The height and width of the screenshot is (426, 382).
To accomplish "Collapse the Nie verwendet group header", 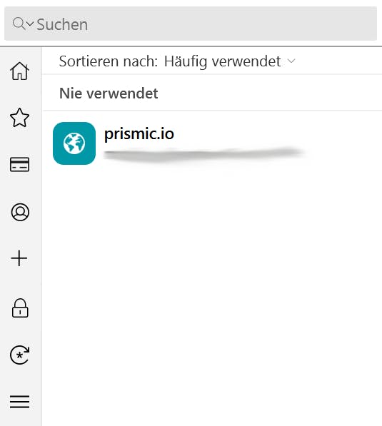I will (212, 93).
